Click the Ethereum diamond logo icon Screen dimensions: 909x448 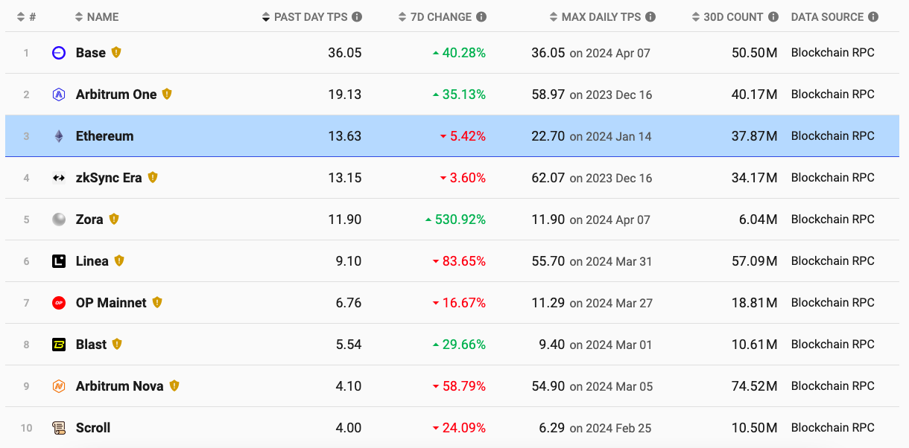click(59, 136)
